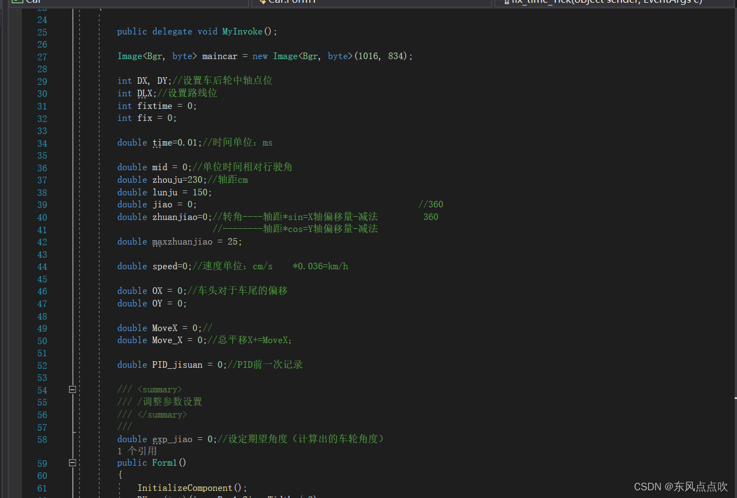Click the 'mid' variable on line 36

click(x=160, y=167)
